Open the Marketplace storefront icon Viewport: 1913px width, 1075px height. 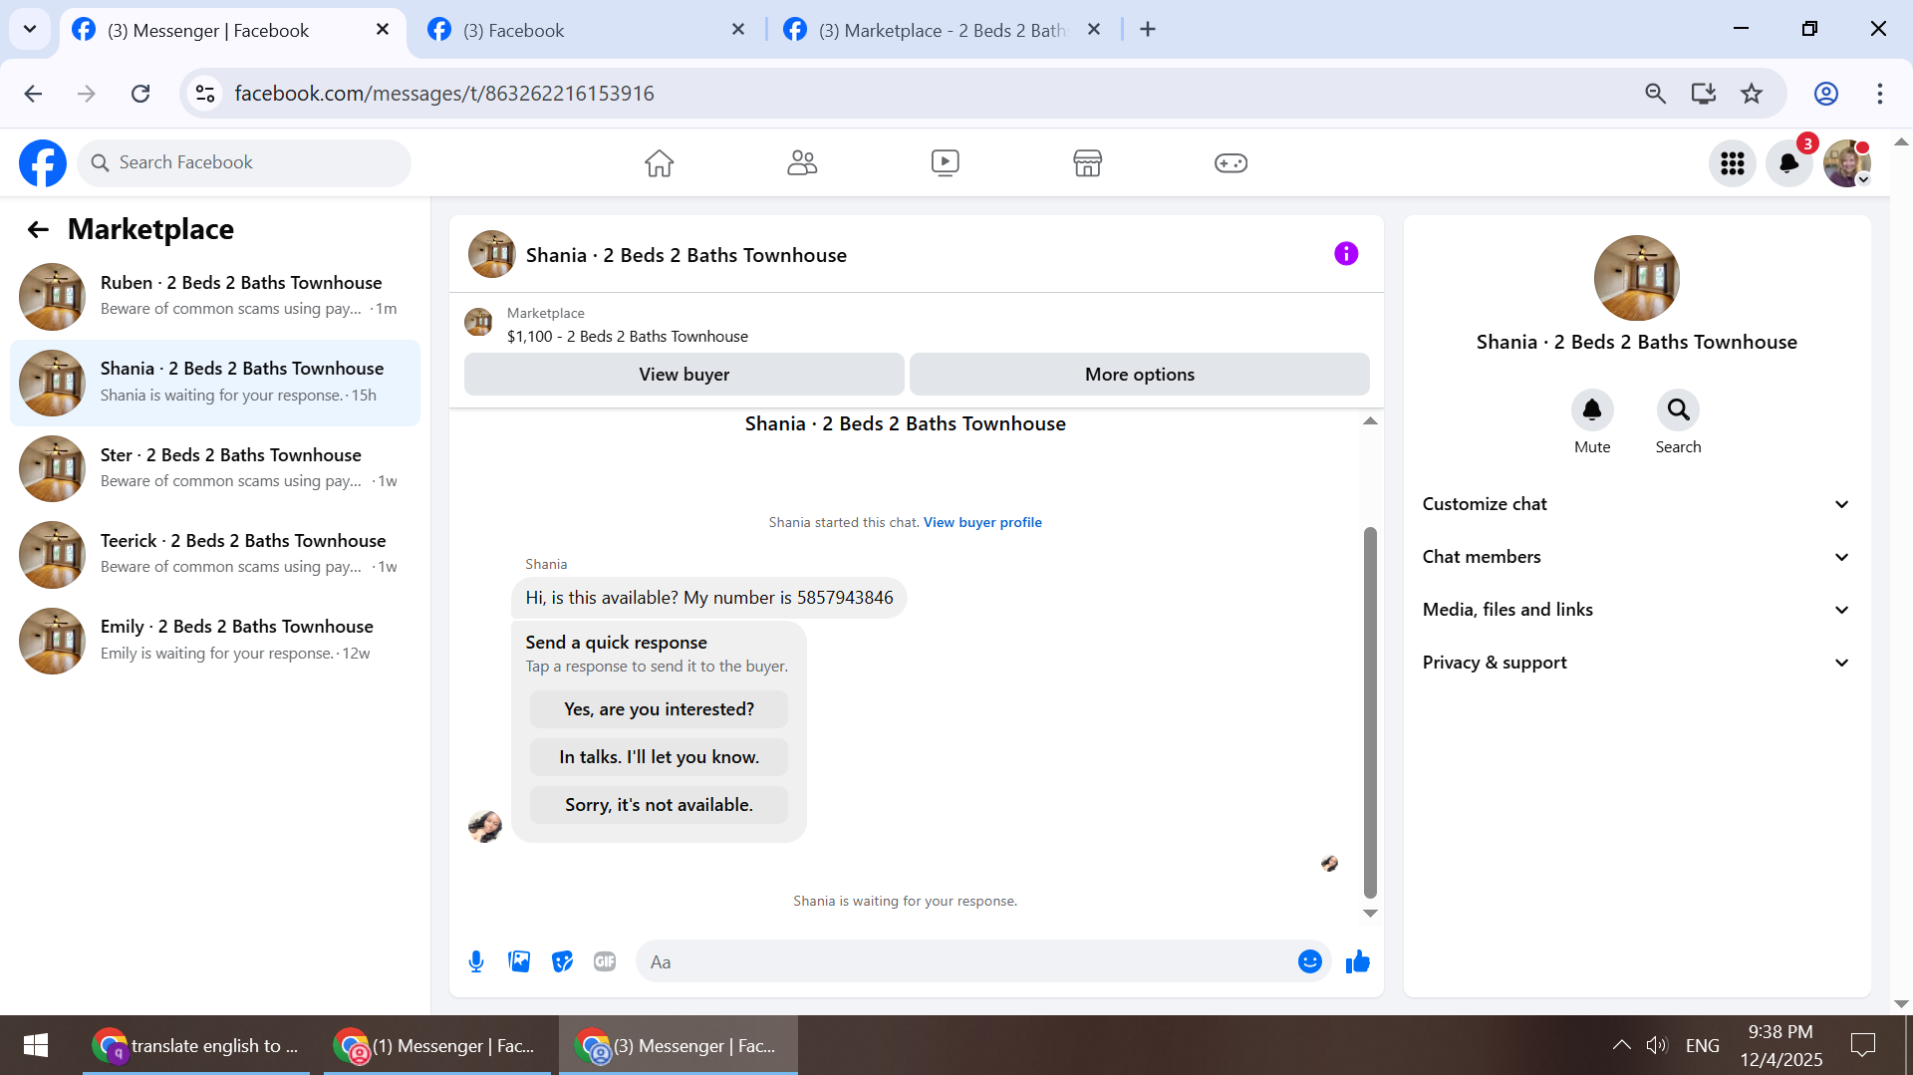coord(1087,162)
